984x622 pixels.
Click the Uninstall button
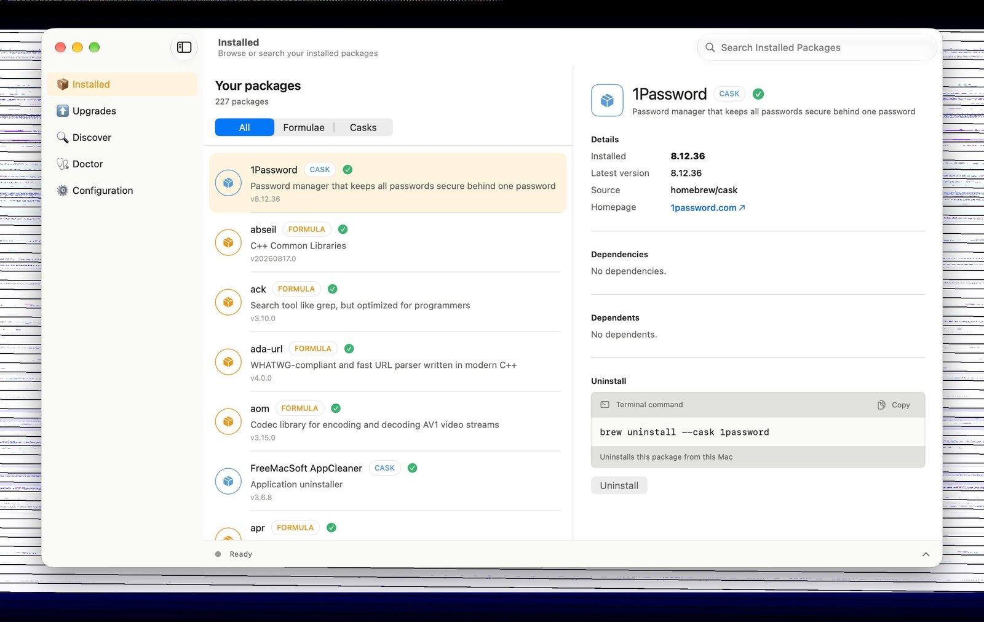click(x=619, y=485)
